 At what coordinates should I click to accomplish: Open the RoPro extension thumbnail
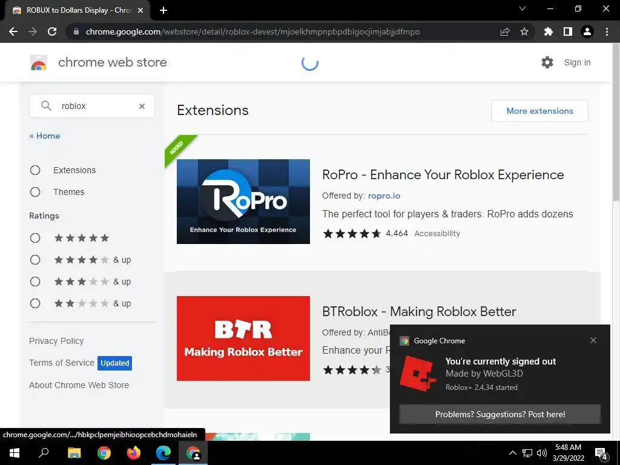[243, 202]
